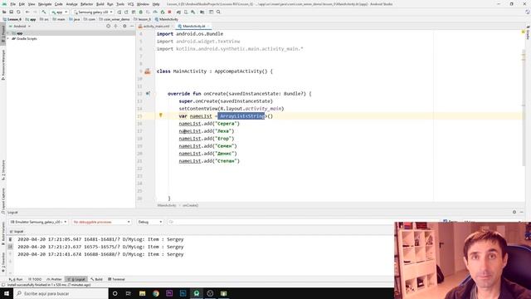Open File Explorer from the taskbar
This screenshot has width=531, height=299.
[x=142, y=293]
